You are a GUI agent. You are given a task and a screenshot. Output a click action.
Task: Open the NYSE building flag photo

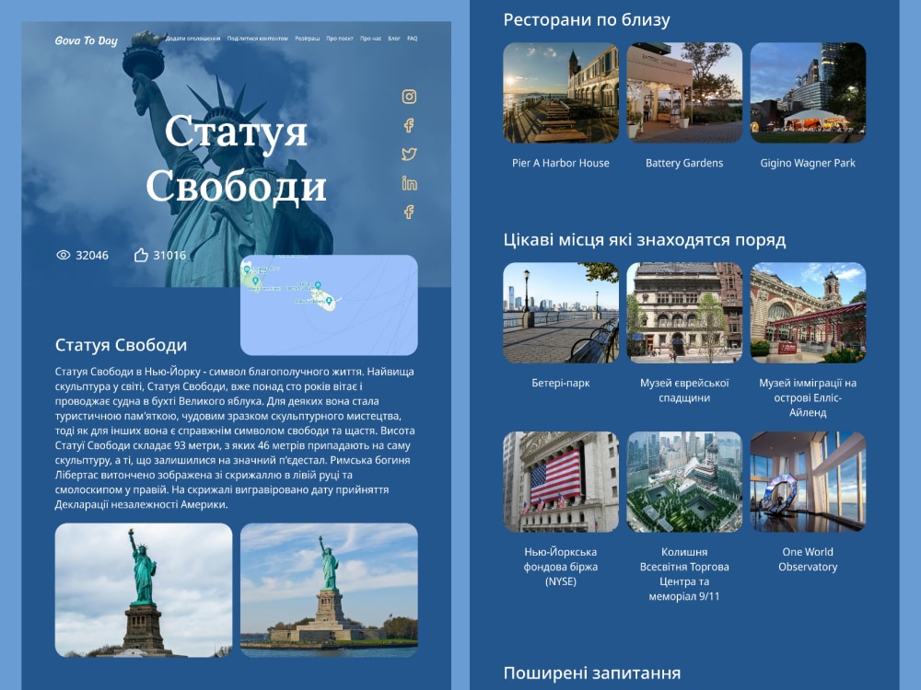561,482
